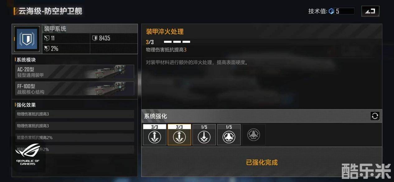The height and width of the screenshot is (182, 394).
Task: Click the 技术值 value field
Action: pos(345,11)
